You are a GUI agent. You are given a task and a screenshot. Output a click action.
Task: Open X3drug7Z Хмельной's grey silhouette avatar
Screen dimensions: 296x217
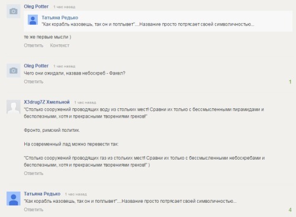[x=14, y=106]
